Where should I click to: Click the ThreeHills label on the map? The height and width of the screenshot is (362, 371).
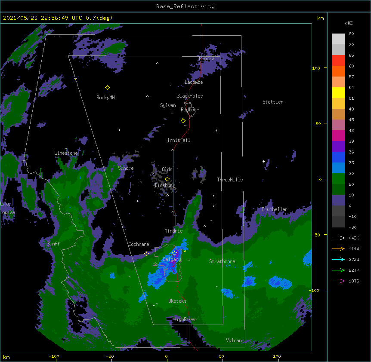230,180
